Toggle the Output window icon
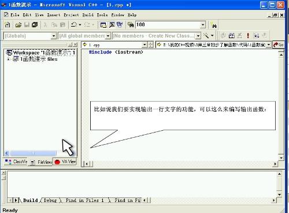Image resolution: width=289 pixels, height=213 pixels. 112,25
